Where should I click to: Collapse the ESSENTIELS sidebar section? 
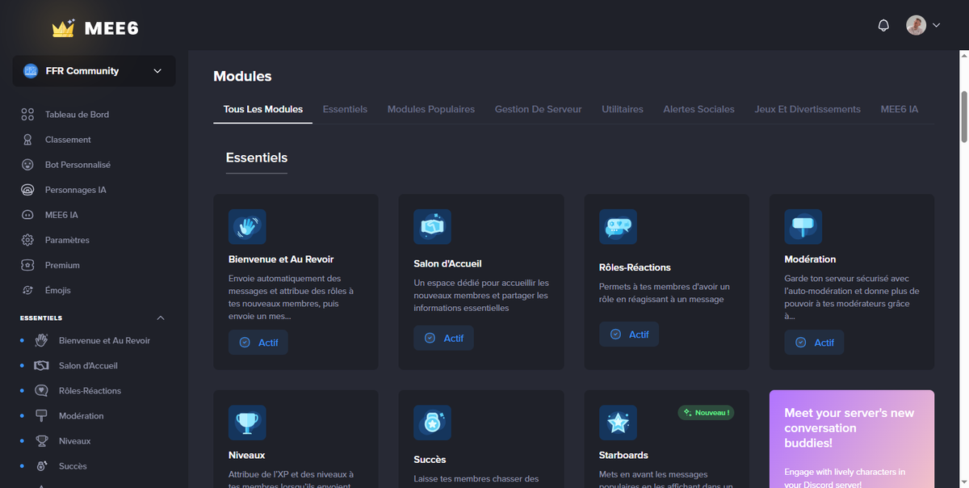(161, 318)
